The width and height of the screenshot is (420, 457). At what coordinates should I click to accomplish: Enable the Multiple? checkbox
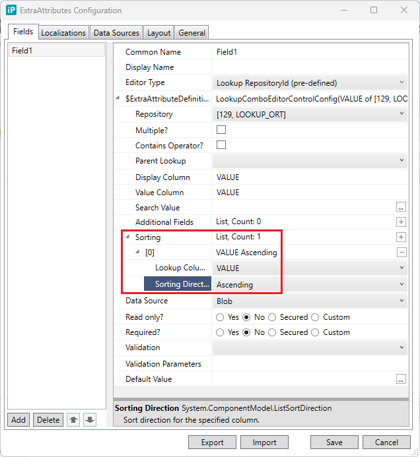pos(221,130)
